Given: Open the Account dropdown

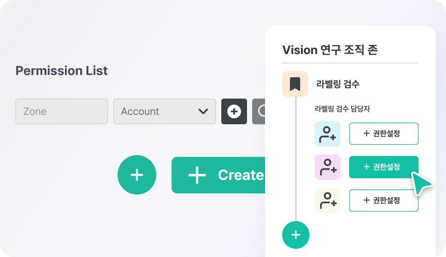Looking at the screenshot, I should [165, 111].
